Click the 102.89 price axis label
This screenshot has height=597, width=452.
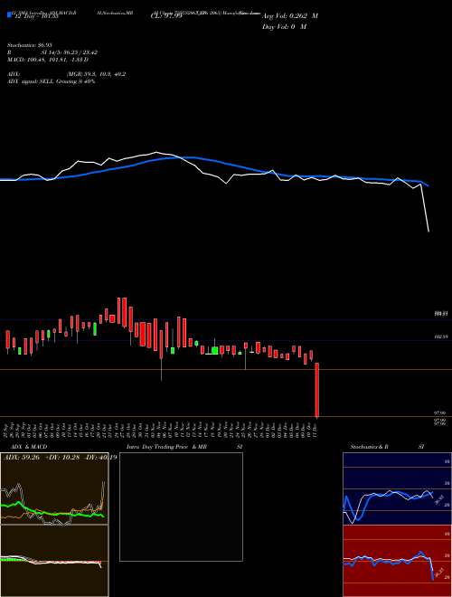[x=440, y=337]
